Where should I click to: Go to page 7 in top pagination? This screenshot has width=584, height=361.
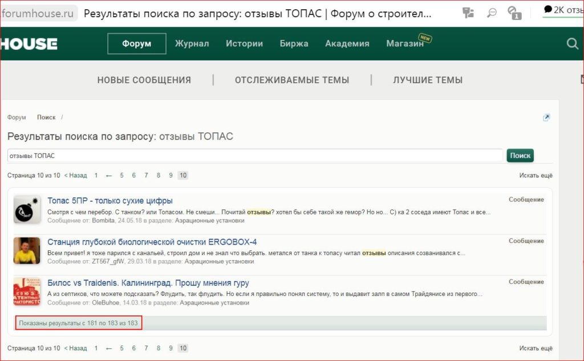pyautogui.click(x=146, y=176)
